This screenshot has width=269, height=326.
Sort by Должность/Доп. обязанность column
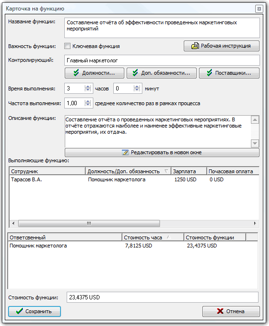coord(128,171)
